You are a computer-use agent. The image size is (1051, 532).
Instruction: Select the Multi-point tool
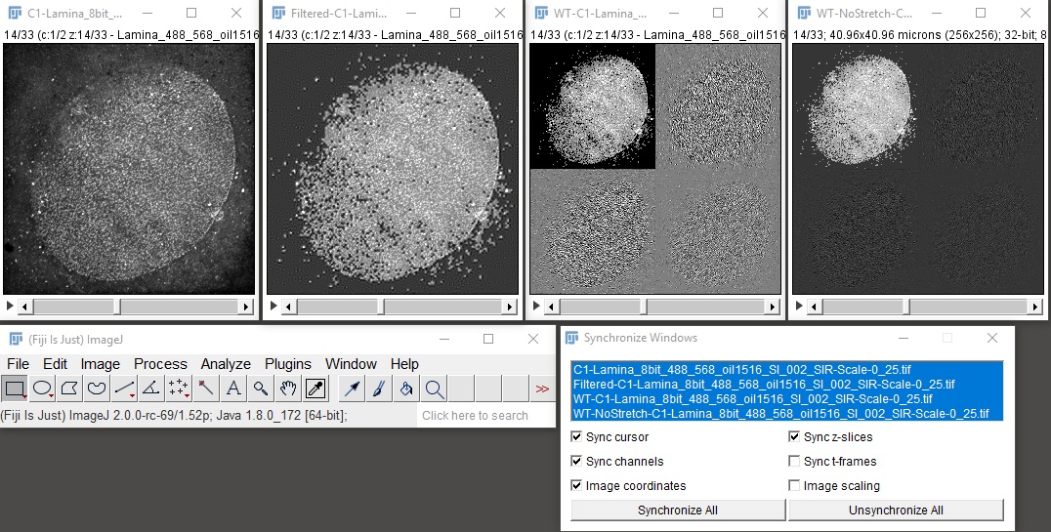179,388
